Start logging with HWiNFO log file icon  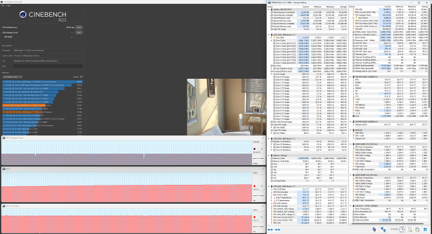tap(410, 230)
